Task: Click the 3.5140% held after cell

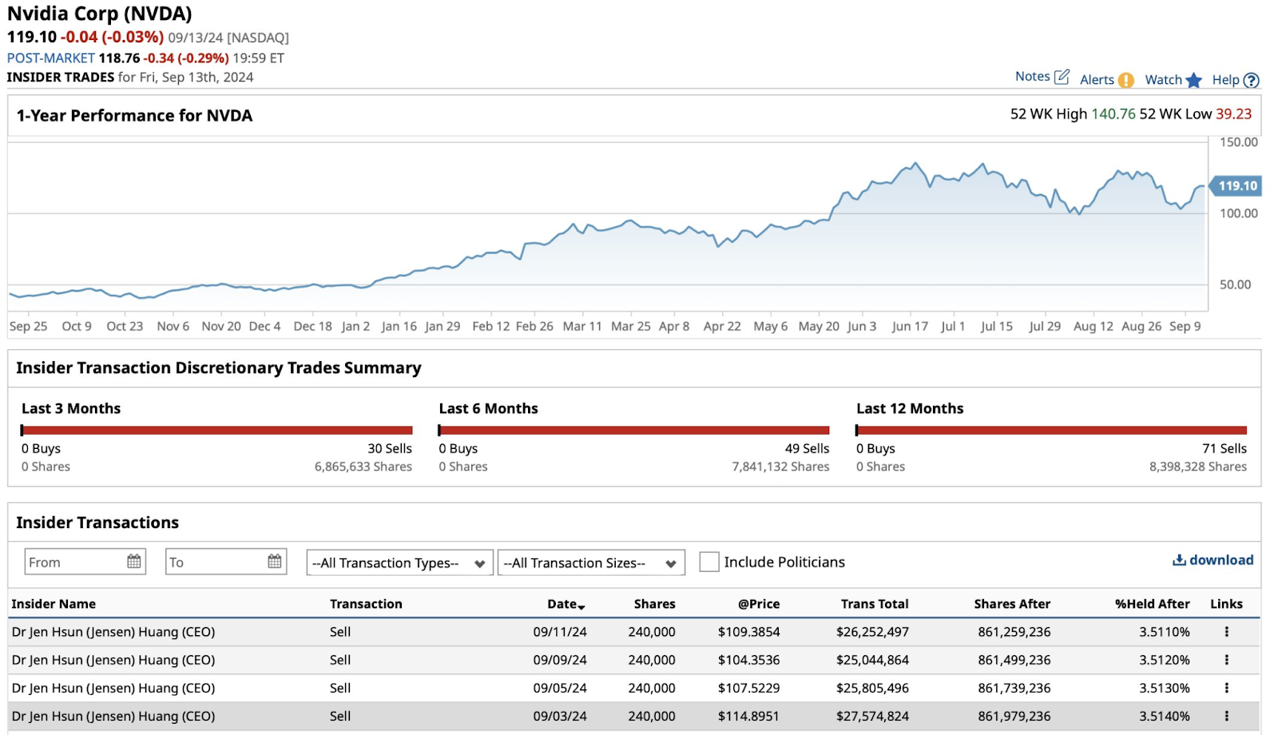Action: pos(1165,716)
